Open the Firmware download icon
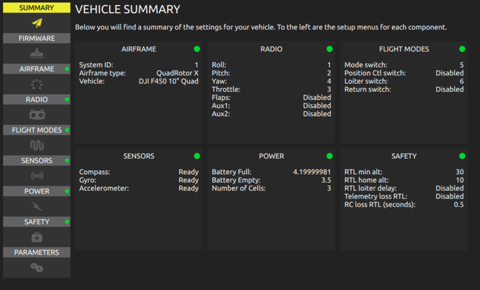This screenshot has width=480, height=290. [37, 54]
